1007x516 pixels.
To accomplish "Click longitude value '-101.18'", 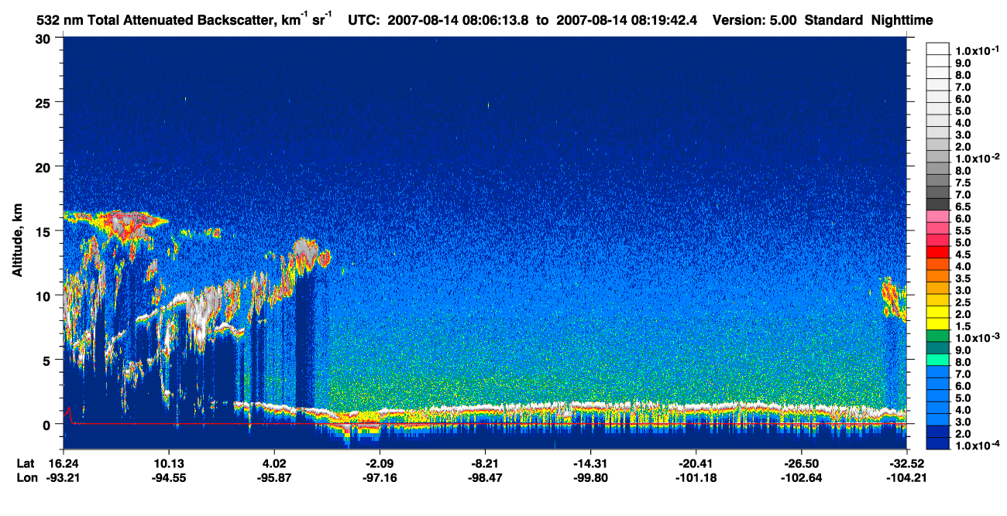I will (696, 477).
